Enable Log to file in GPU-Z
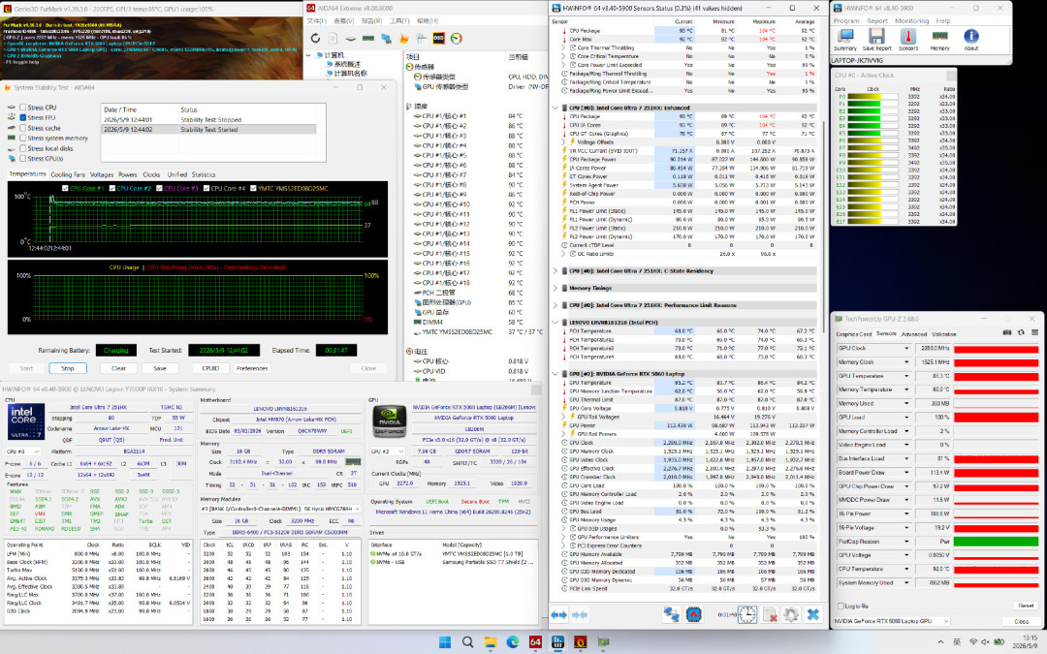This screenshot has height=654, width=1047. coord(841,606)
